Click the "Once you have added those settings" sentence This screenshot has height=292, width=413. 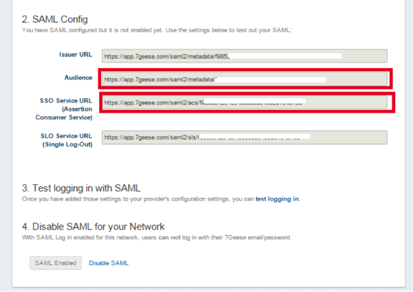point(138,199)
